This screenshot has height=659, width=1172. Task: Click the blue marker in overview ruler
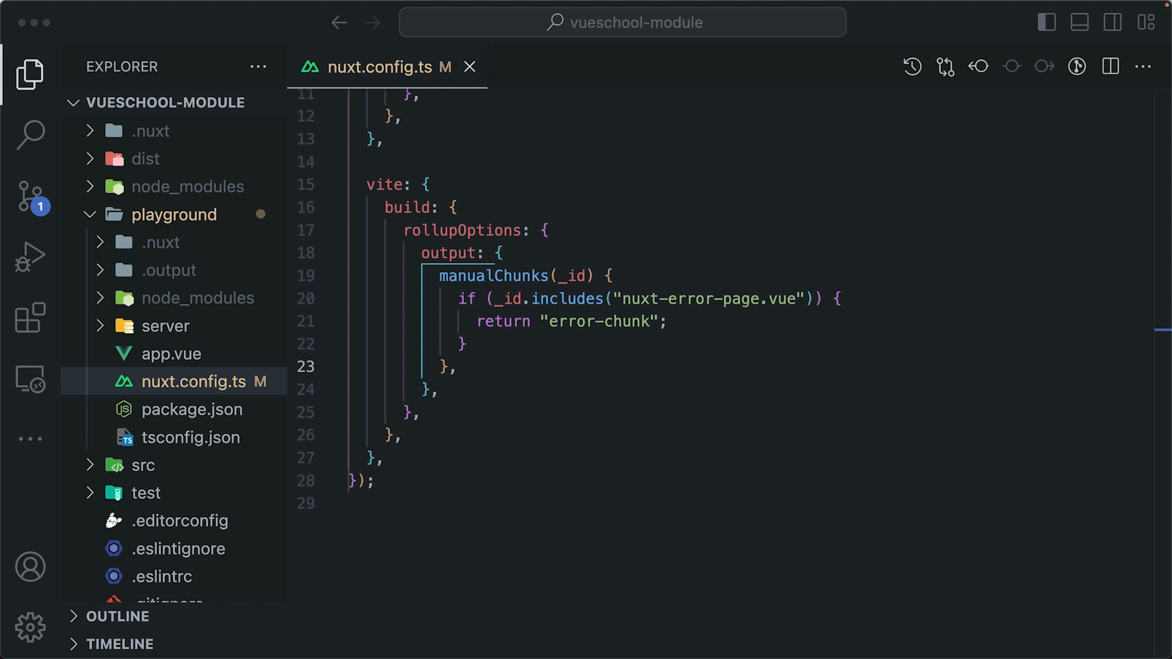[x=1163, y=330]
